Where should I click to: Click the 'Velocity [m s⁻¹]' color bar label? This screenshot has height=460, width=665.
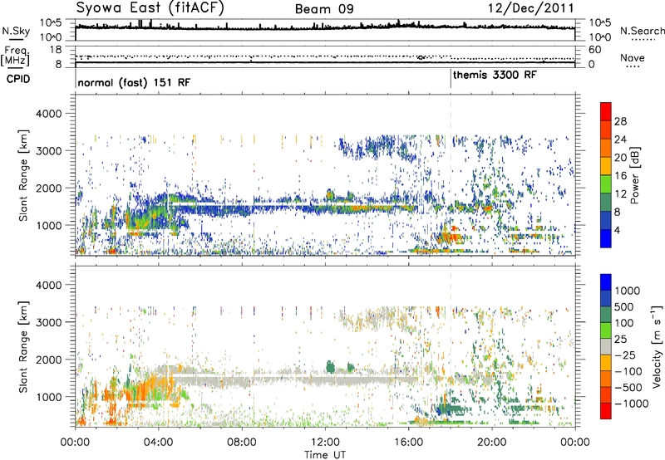point(657,346)
